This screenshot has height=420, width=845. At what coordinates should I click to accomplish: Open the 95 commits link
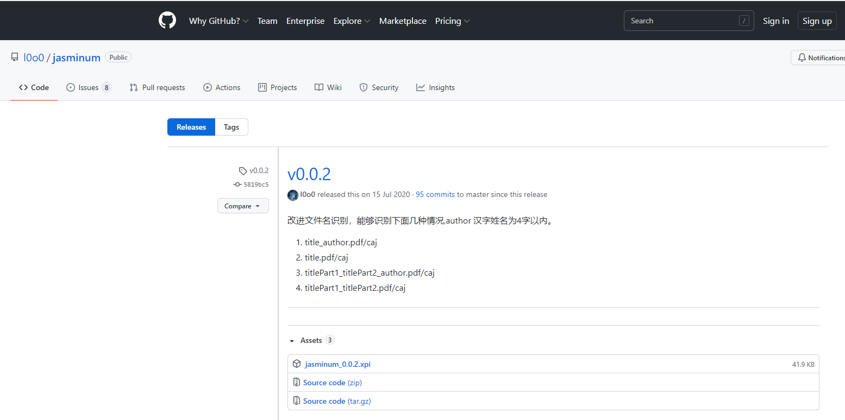click(435, 194)
